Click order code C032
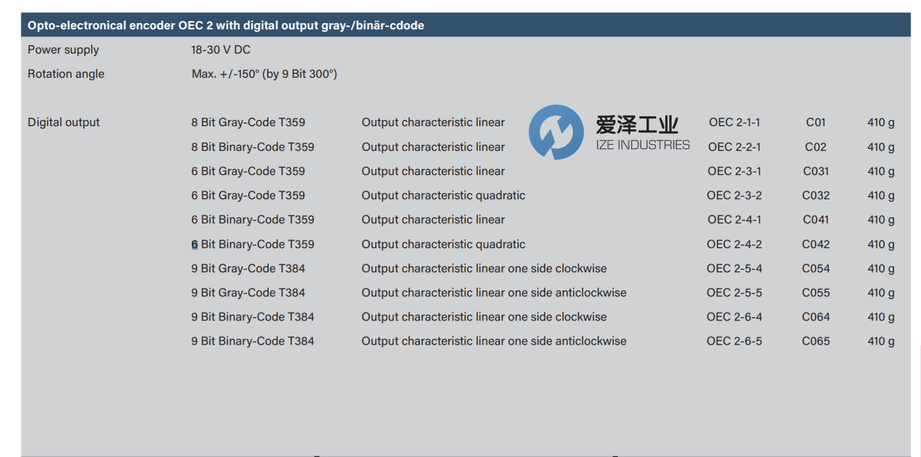Image resolution: width=921 pixels, height=457 pixels. [815, 196]
